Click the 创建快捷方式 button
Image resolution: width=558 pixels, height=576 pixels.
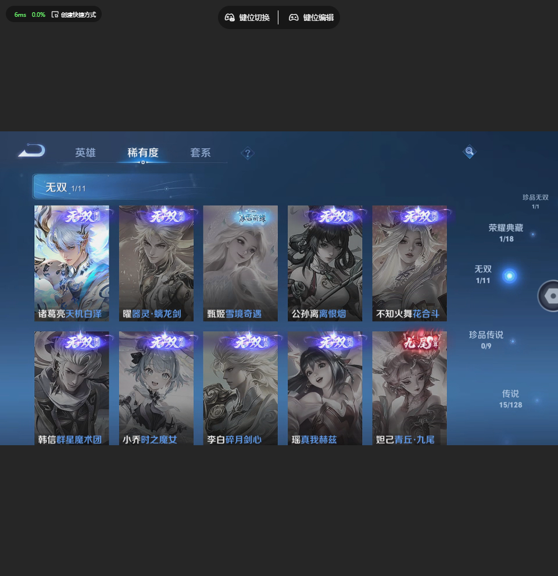(74, 15)
